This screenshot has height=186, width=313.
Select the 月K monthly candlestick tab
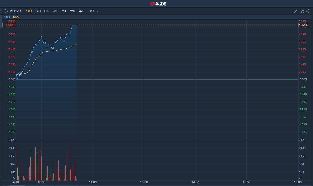[64, 11]
